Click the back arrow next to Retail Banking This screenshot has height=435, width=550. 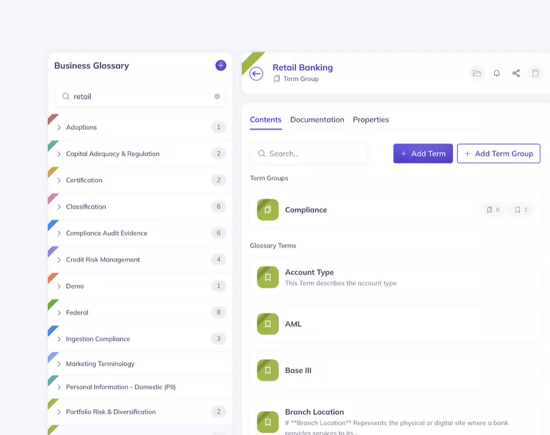click(256, 74)
